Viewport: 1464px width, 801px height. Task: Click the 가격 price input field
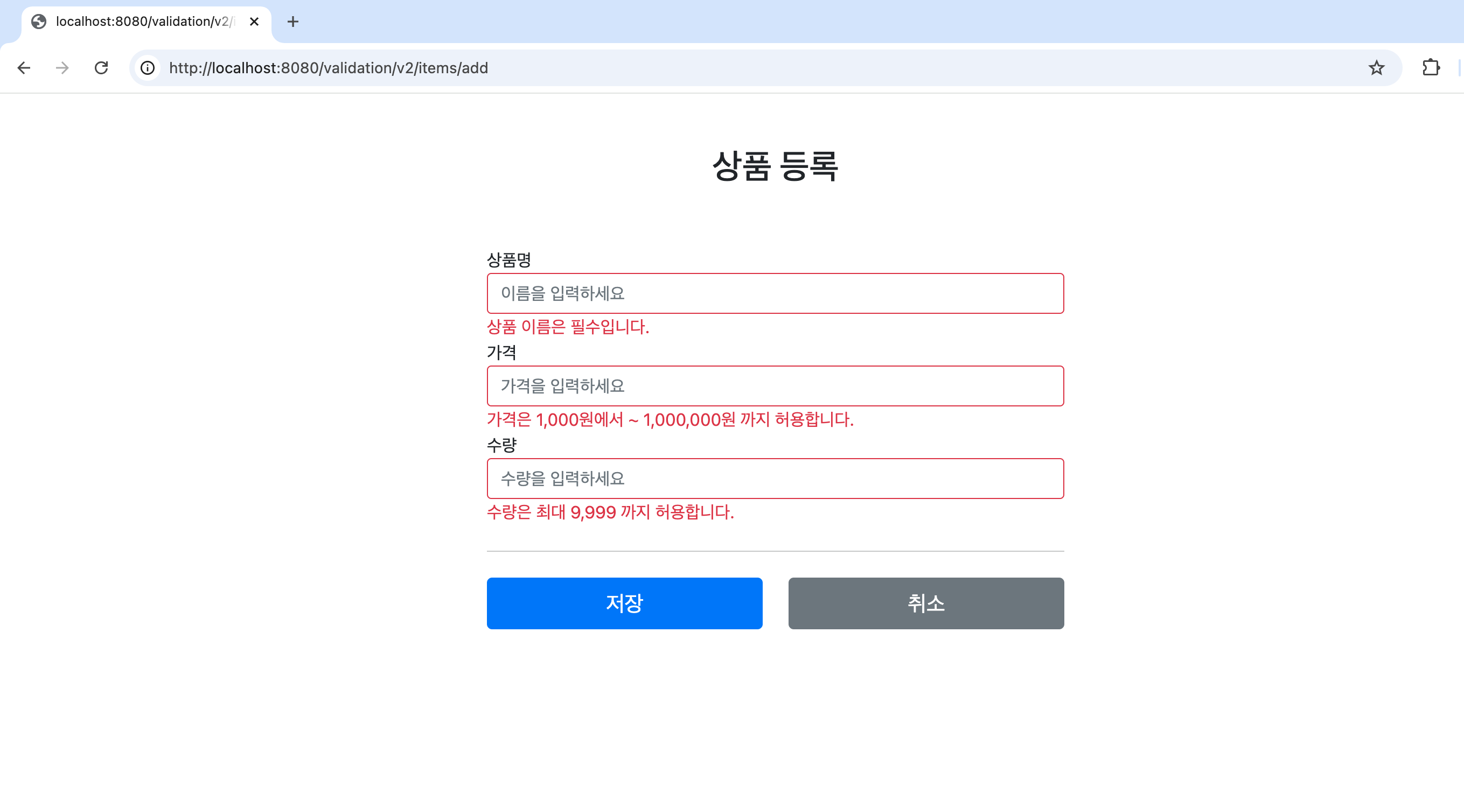pyautogui.click(x=775, y=386)
